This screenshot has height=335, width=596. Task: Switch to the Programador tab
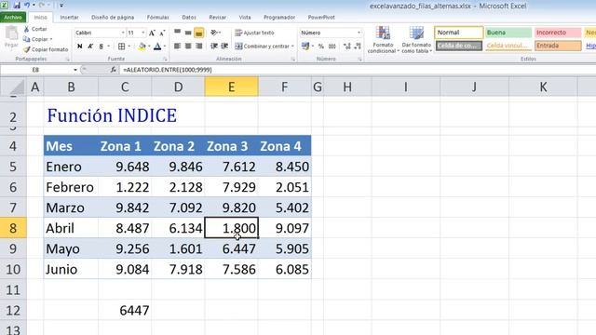pos(279,17)
